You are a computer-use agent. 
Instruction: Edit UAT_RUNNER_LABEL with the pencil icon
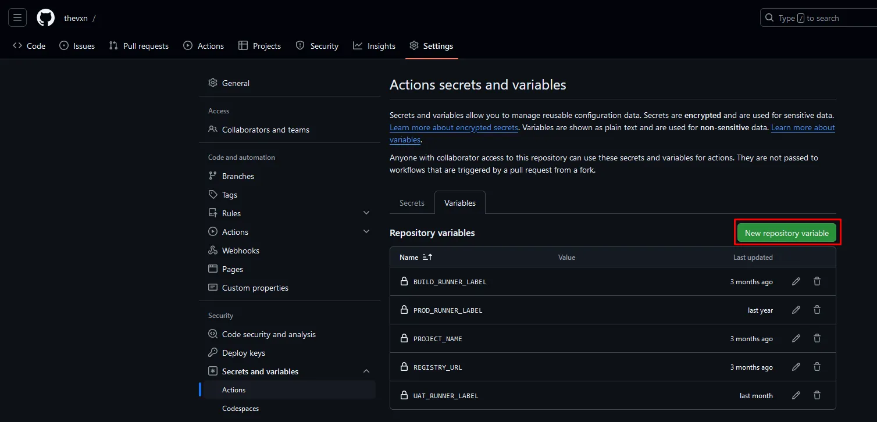[x=796, y=395]
